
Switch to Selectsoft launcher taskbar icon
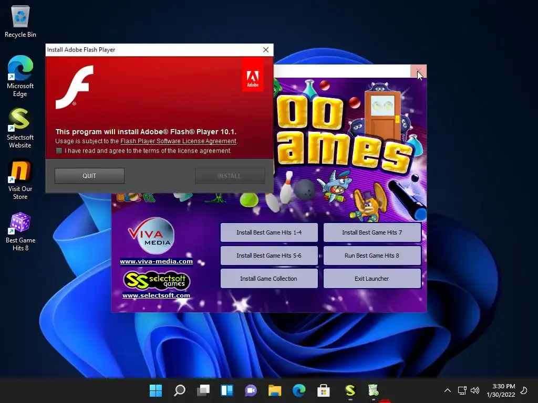point(350,390)
